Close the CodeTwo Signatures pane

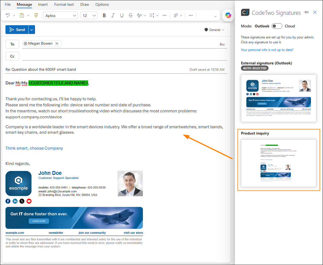pos(315,12)
